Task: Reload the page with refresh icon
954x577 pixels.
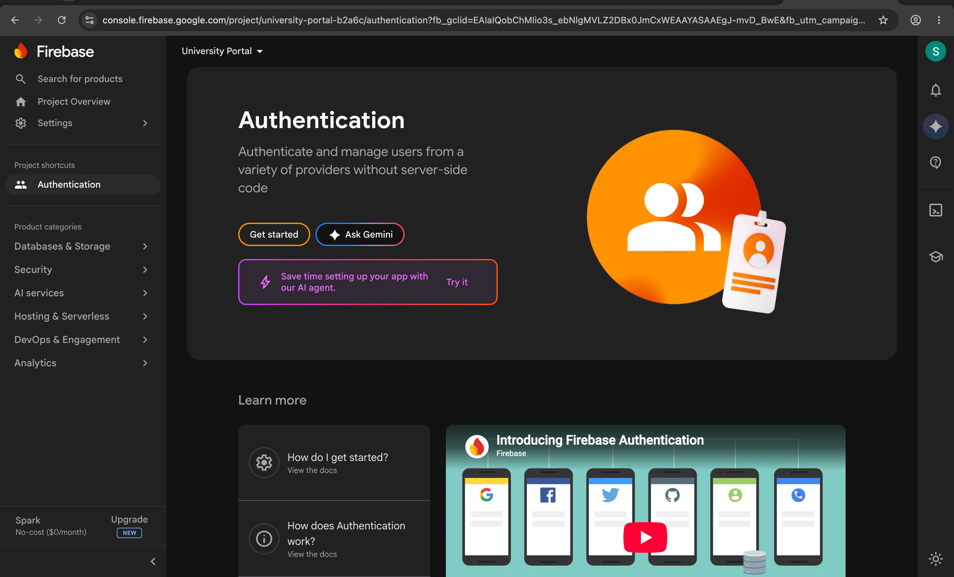Action: (62, 20)
